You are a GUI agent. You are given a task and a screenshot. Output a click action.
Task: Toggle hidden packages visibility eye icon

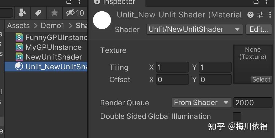(71, 13)
